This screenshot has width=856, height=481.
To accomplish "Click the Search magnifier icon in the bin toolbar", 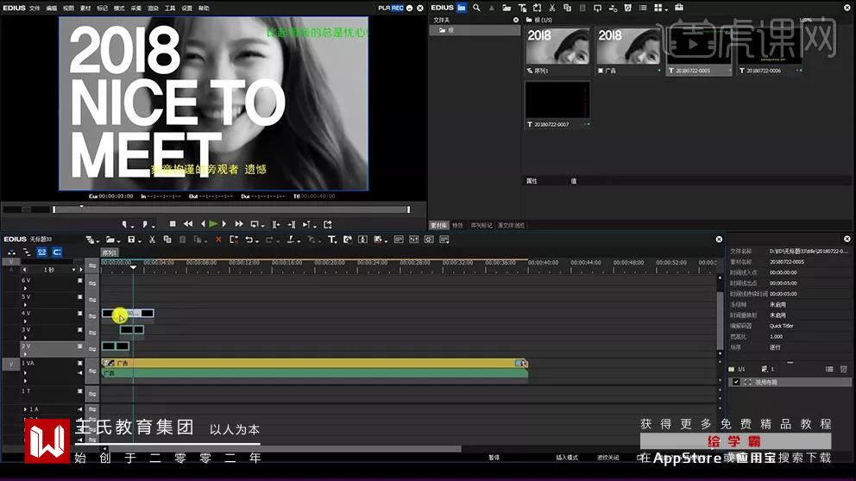I will 476,8.
